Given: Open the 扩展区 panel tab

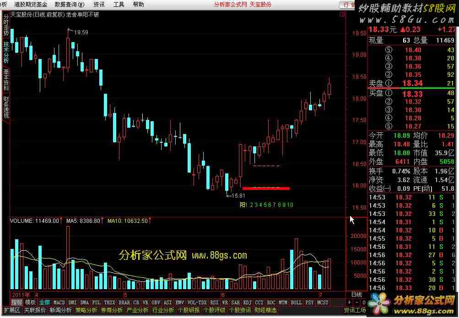Looking at the screenshot, I should click(11, 310).
